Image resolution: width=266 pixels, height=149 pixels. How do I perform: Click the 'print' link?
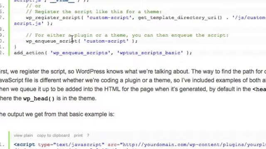78,135
